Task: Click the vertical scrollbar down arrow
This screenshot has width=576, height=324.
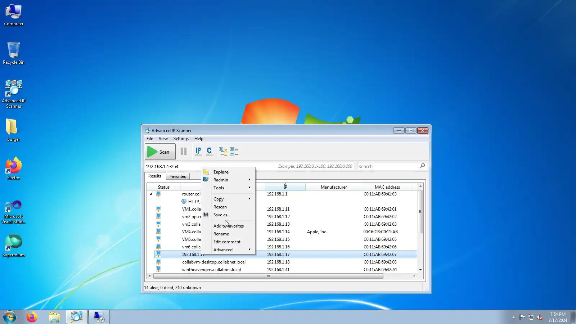Action: [x=420, y=270]
